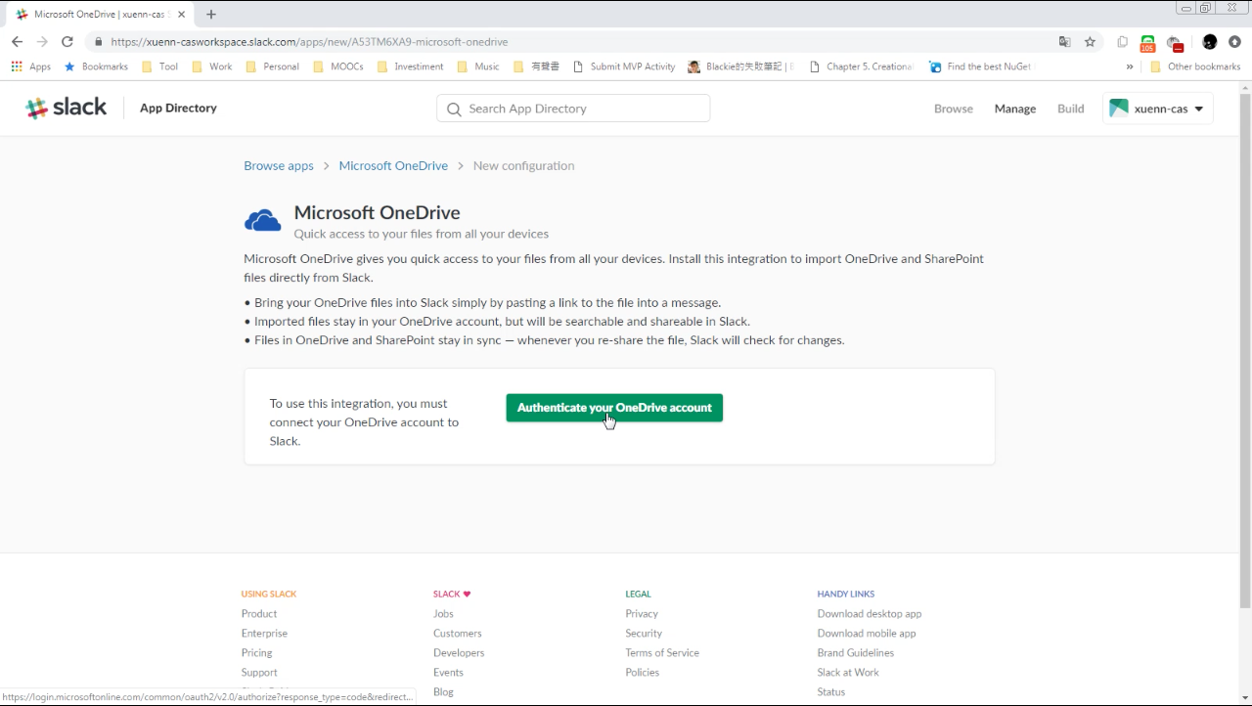Open the Customers footer link
This screenshot has height=706, width=1252.
(458, 633)
